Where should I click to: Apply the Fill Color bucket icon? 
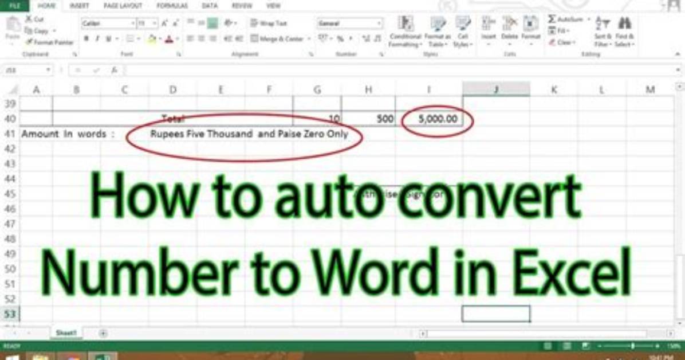(x=152, y=39)
